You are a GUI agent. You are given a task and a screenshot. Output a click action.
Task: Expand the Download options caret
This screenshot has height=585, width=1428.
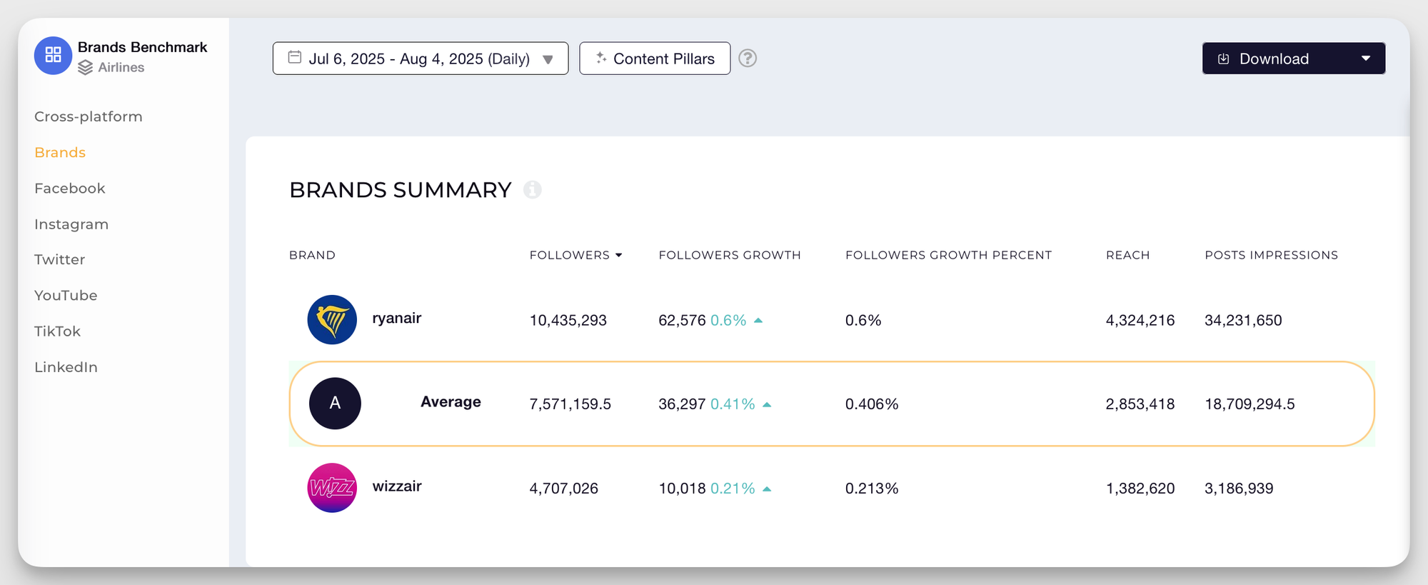[x=1366, y=59]
